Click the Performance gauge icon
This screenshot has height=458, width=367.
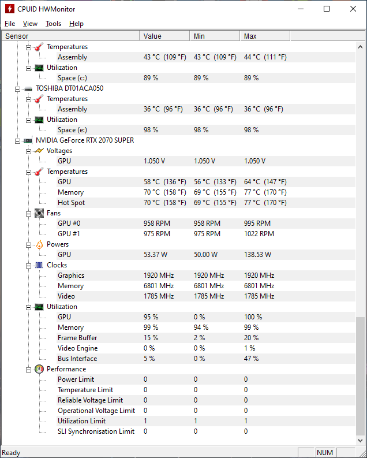point(39,369)
